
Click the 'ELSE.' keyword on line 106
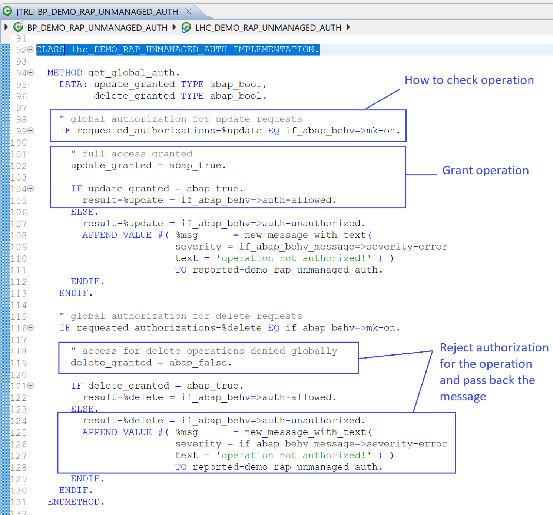pyautogui.click(x=85, y=212)
